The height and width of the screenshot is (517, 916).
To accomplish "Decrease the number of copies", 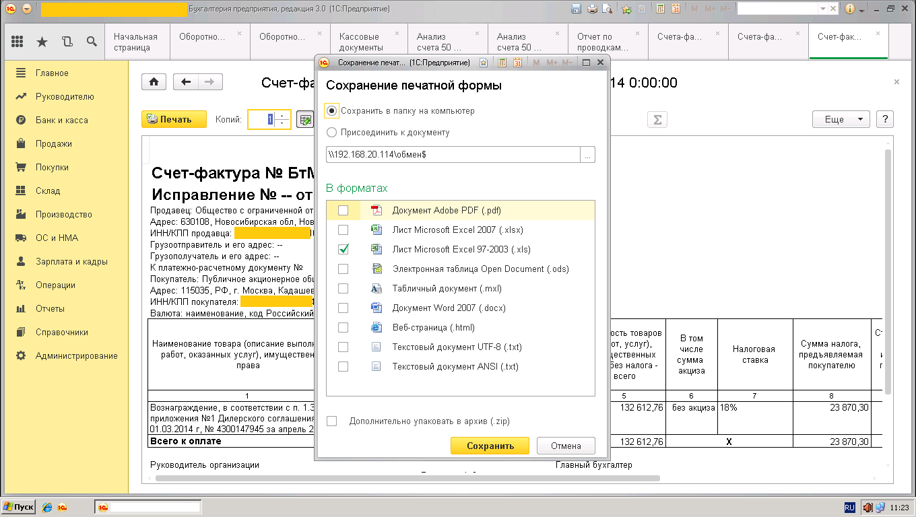I will pos(283,123).
